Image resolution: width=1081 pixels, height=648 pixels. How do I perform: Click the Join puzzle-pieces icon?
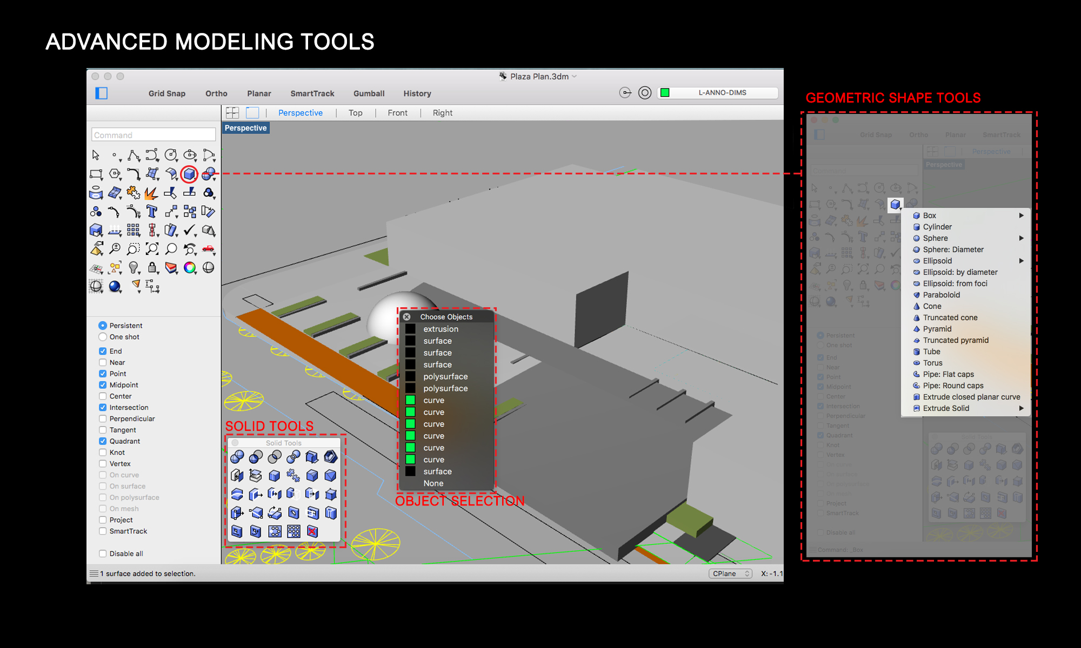133,193
